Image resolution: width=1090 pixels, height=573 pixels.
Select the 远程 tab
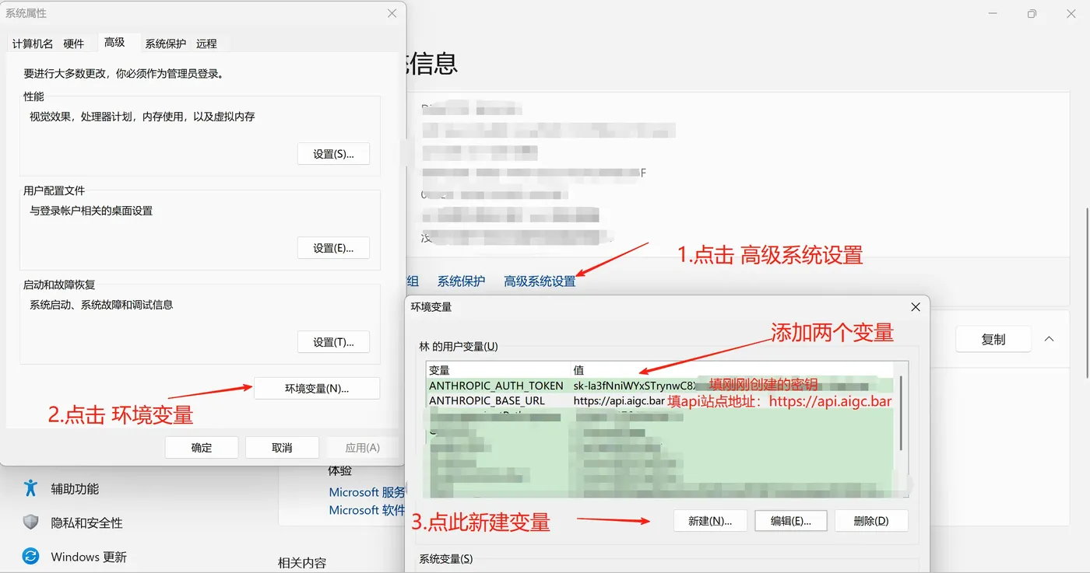[206, 44]
